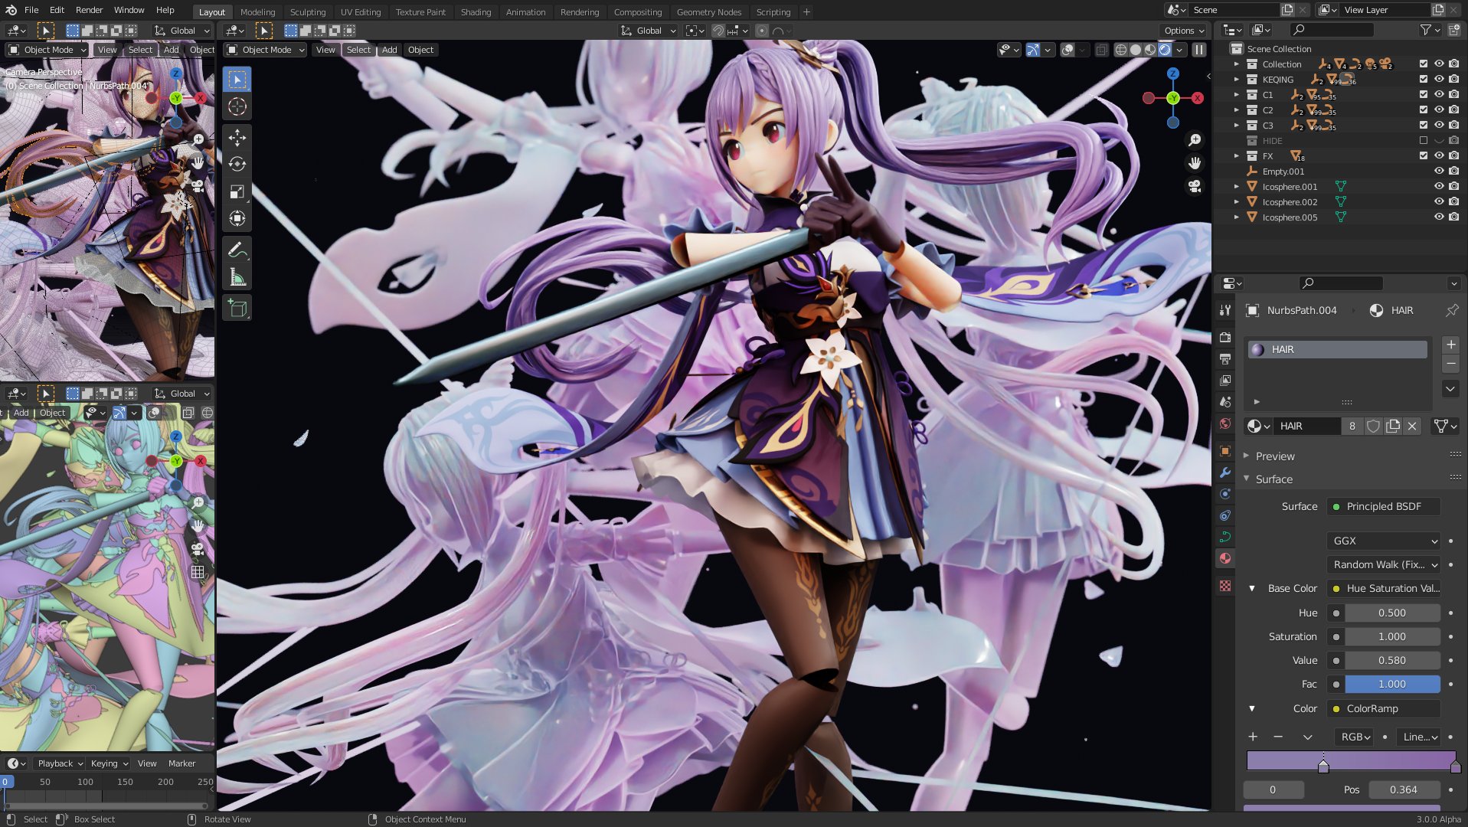Add a new material slot
Image resolution: width=1468 pixels, height=827 pixels.
pyautogui.click(x=1450, y=345)
